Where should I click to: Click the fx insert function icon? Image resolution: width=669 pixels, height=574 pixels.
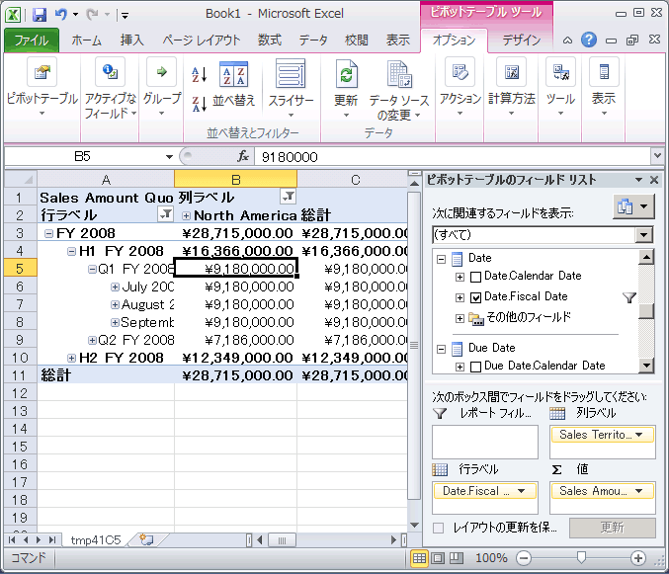tap(243, 156)
